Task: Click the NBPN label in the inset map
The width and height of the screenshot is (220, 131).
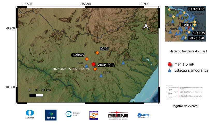Action: tap(174, 29)
